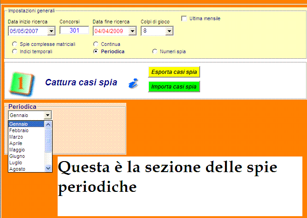The width and height of the screenshot is (307, 218).
Task: Choose Luglio in the month list
Action: (26, 162)
